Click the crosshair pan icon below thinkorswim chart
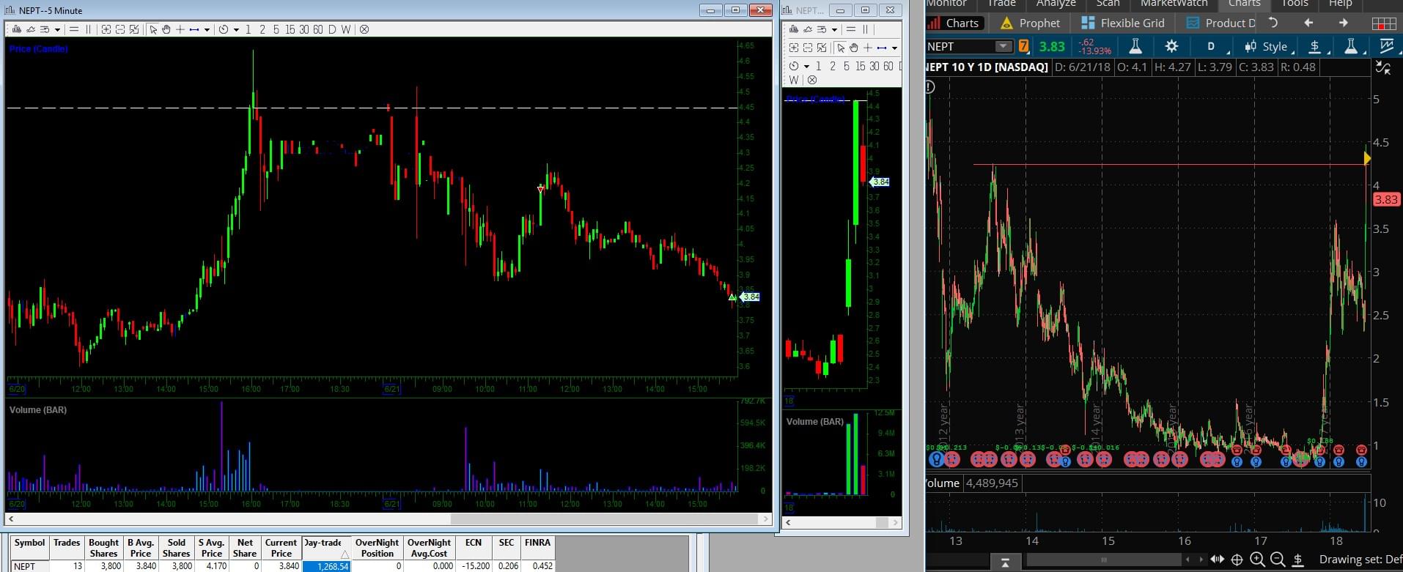This screenshot has height=572, width=1403. click(x=1237, y=560)
